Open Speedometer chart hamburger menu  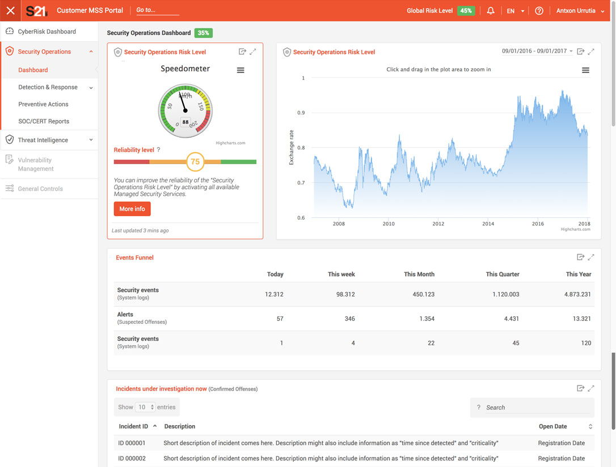click(x=241, y=70)
